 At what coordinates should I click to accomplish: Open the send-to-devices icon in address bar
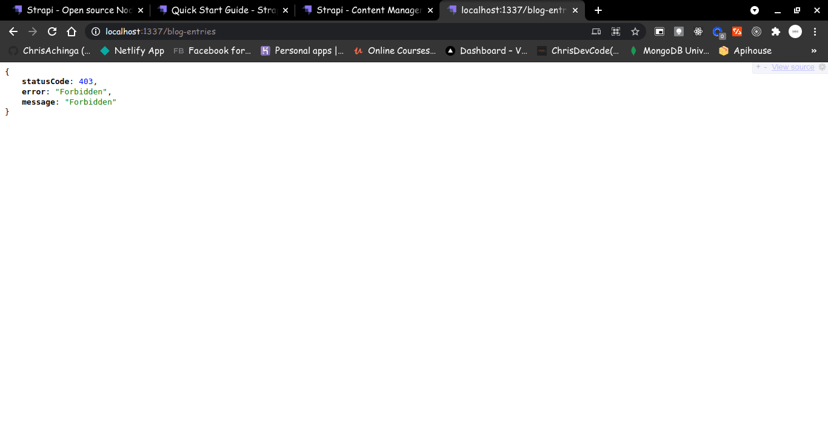click(596, 31)
